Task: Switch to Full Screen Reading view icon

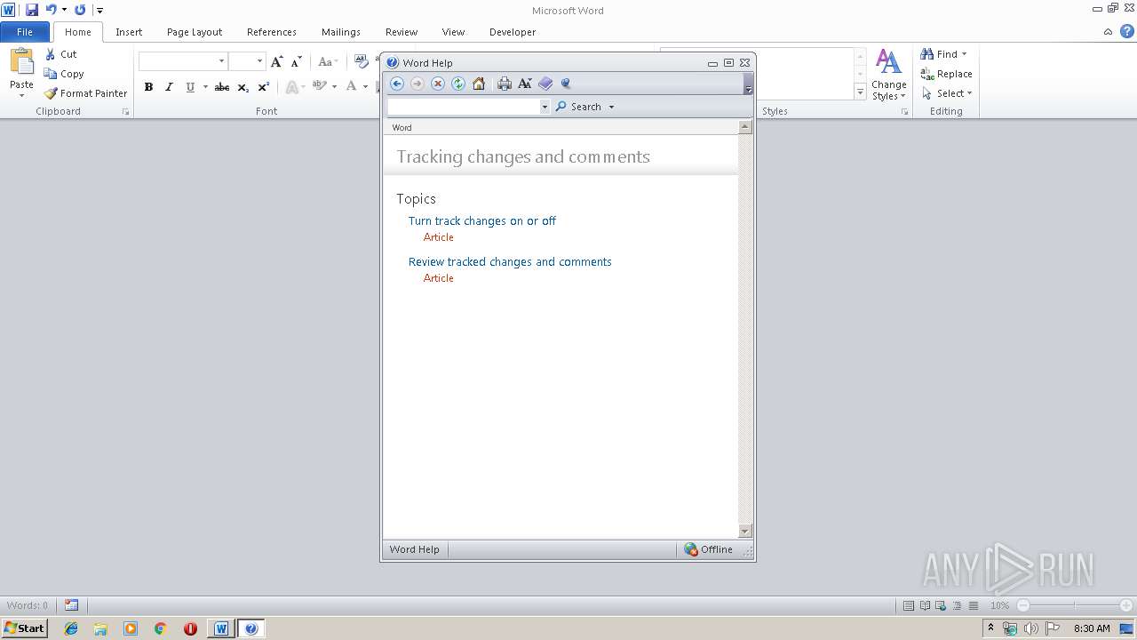Action: point(925,605)
